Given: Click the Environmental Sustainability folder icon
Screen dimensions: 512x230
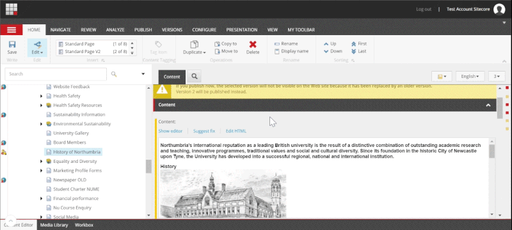Looking at the screenshot, I should [x=49, y=124].
